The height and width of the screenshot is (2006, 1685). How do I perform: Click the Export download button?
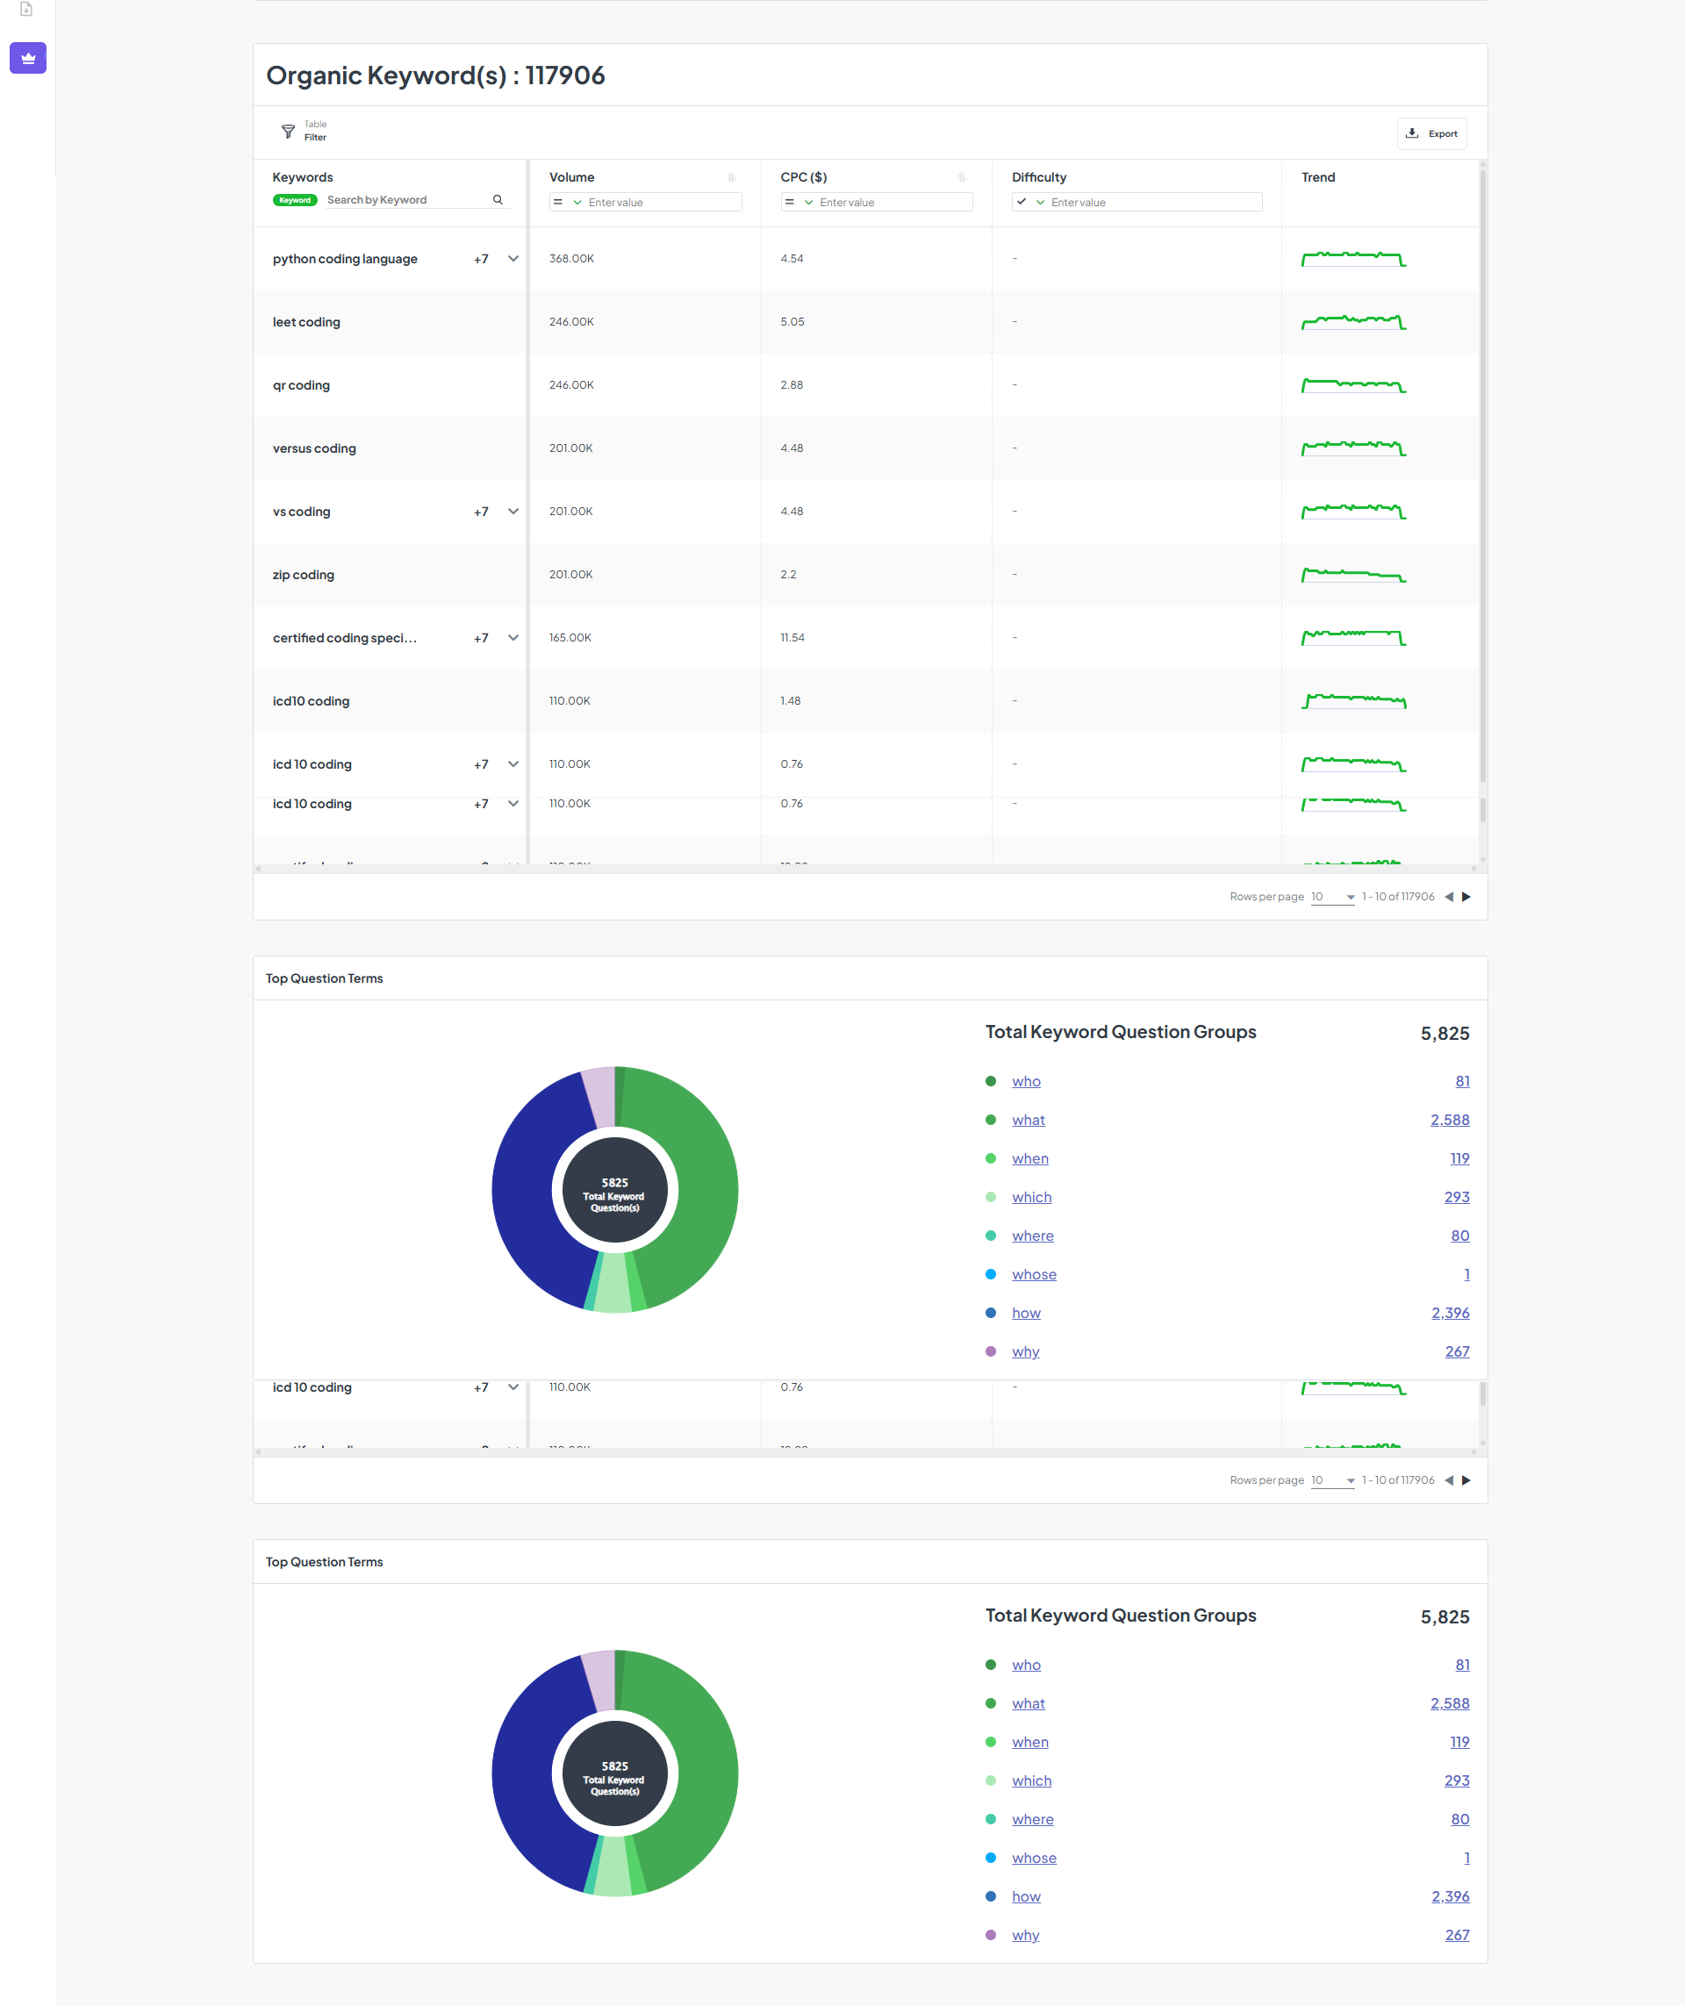tap(1430, 133)
